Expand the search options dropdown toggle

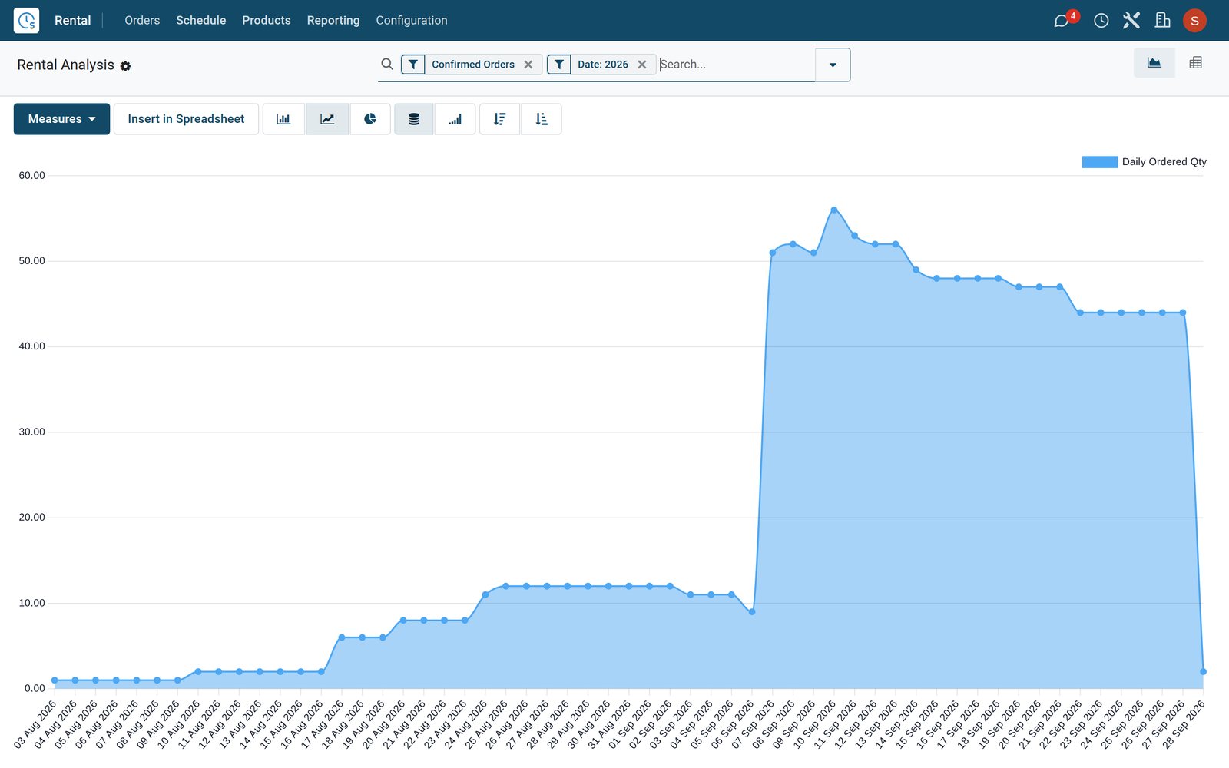coord(833,65)
